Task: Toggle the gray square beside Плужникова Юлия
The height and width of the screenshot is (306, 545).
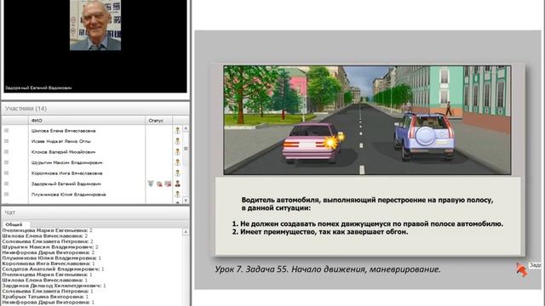Action: 6,195
